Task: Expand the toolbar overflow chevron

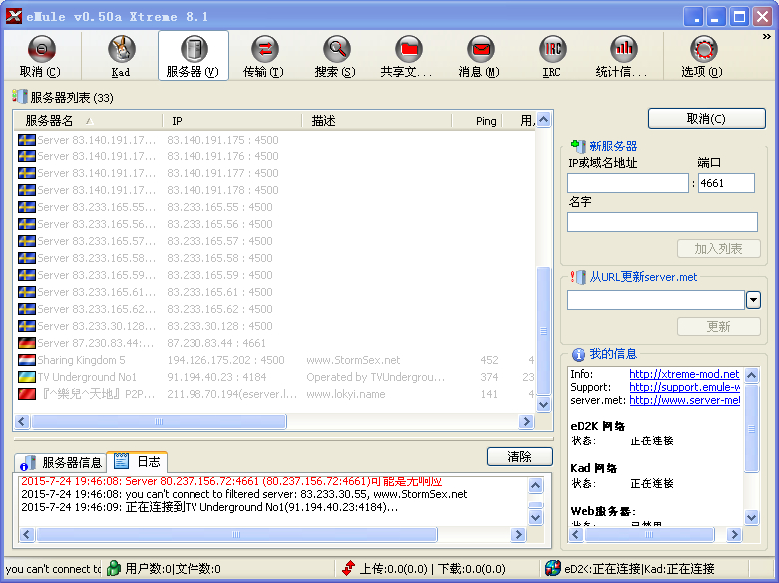Action: coord(767,36)
